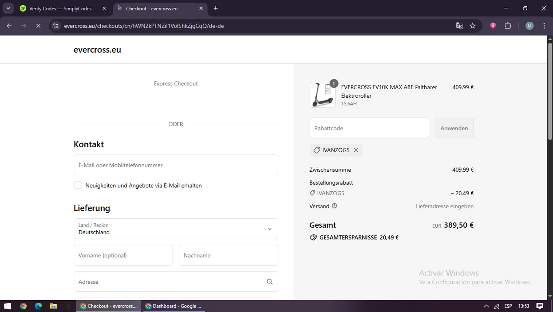Click Lieferadresse eingeben text

(x=445, y=206)
